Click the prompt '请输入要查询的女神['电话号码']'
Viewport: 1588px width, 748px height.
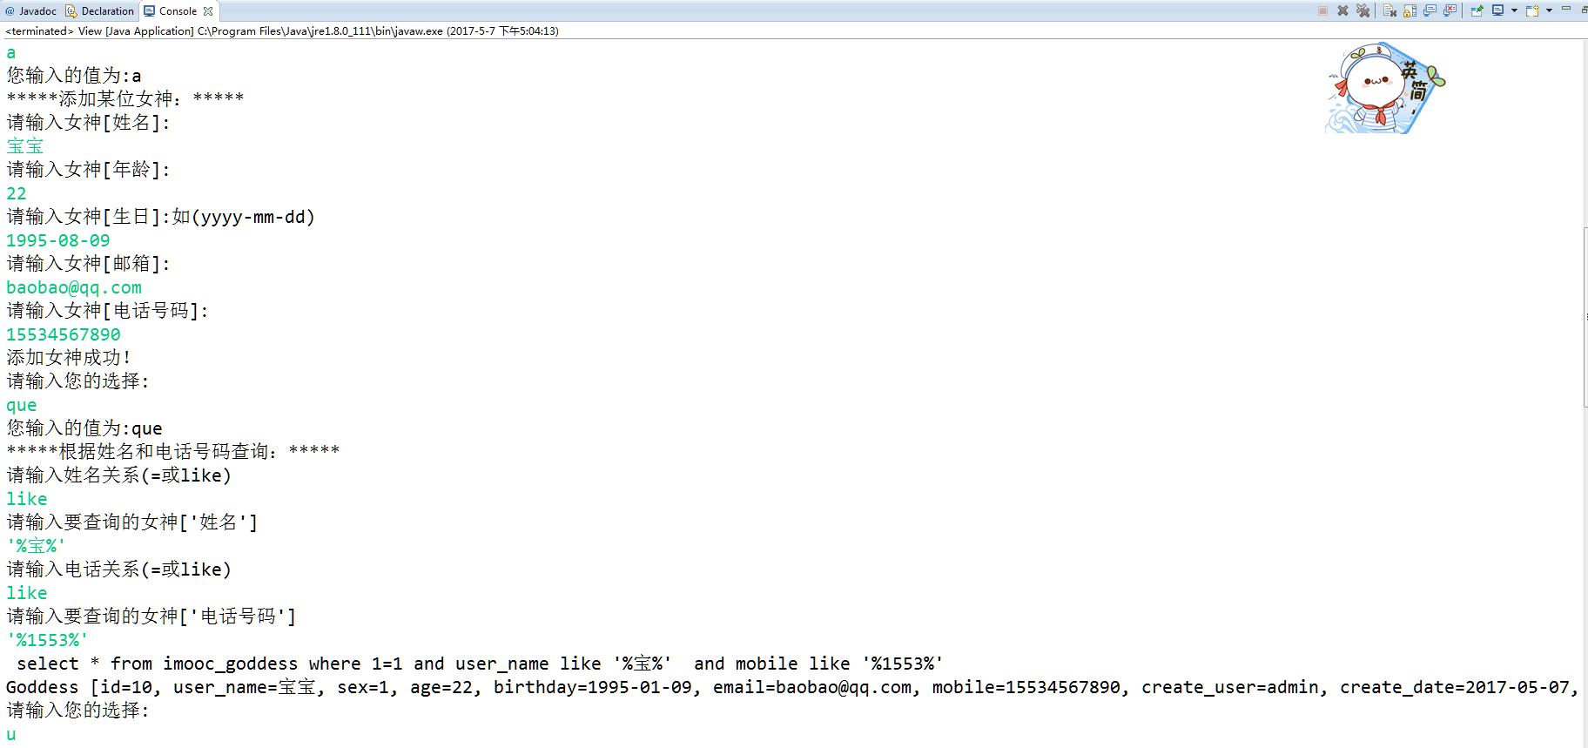(x=151, y=617)
